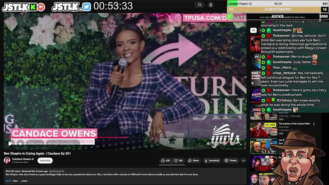Toggle subtitles/closed captions button
Viewport: 329px width, 185px height.
coord(217,144)
